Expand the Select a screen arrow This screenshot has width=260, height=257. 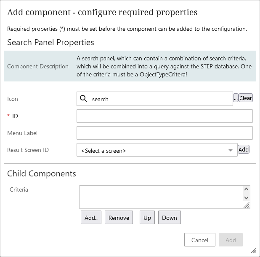pos(230,150)
